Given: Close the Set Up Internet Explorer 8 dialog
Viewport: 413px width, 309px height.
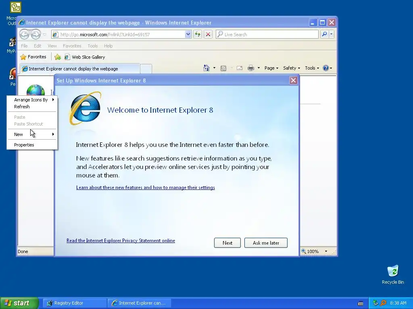Looking at the screenshot, I should tap(293, 80).
